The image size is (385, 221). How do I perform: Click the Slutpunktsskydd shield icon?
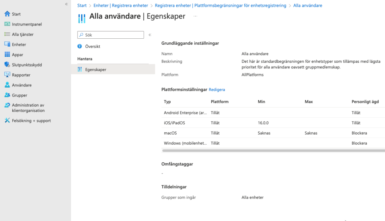pyautogui.click(x=7, y=65)
